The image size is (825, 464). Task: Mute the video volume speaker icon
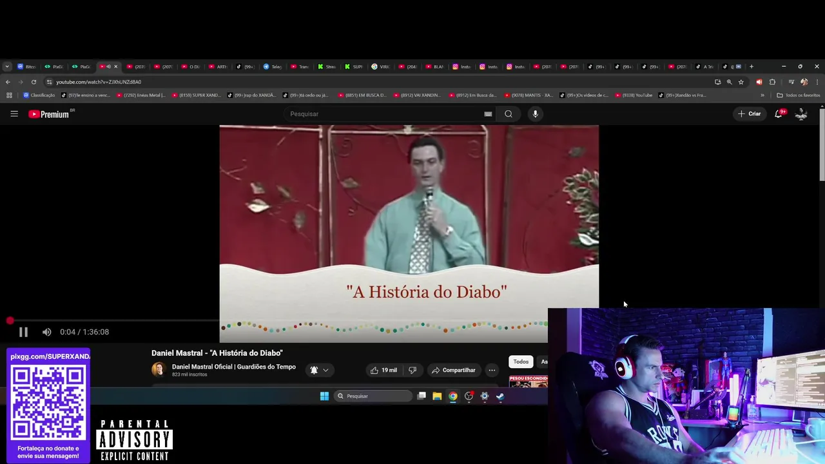[x=46, y=332]
